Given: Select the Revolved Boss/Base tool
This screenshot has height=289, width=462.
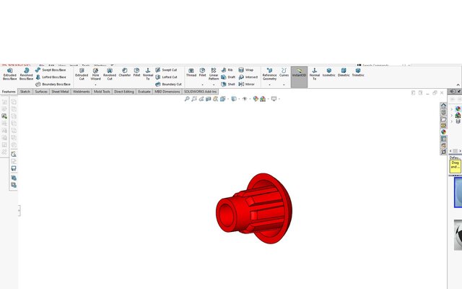Looking at the screenshot, I should coord(26,74).
